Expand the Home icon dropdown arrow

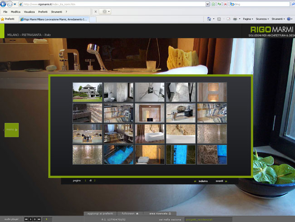tap(214, 19)
